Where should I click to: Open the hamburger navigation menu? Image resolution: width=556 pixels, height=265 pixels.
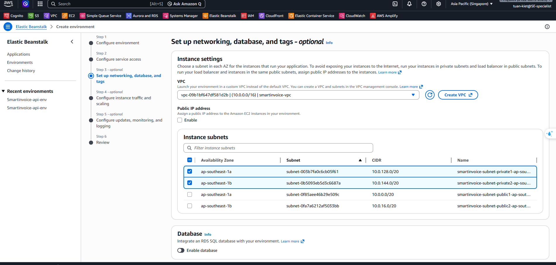click(8, 27)
